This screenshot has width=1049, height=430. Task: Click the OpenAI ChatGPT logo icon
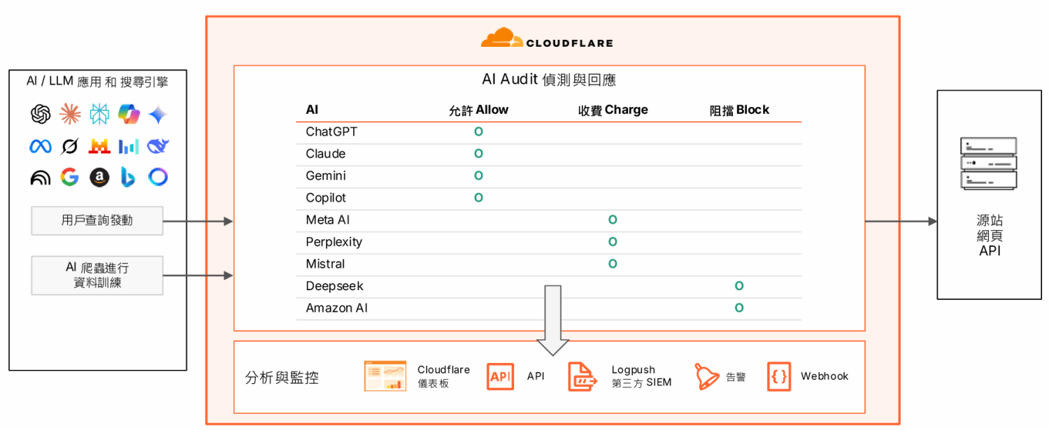41,114
